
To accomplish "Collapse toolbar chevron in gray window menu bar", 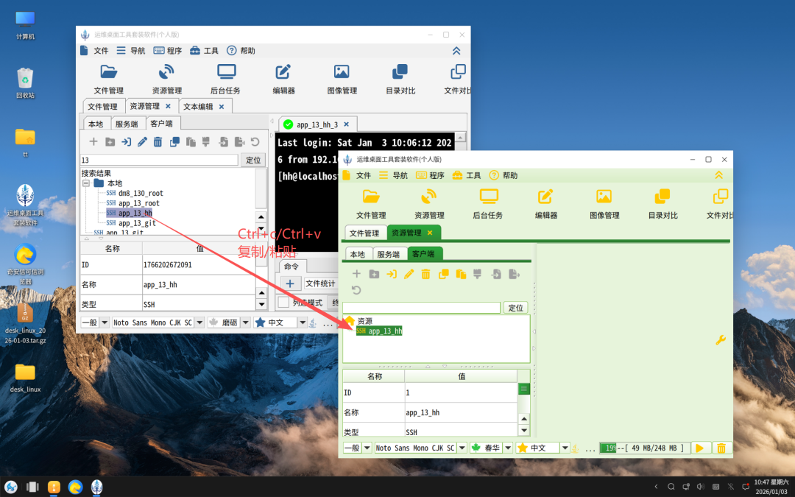I will click(x=456, y=51).
